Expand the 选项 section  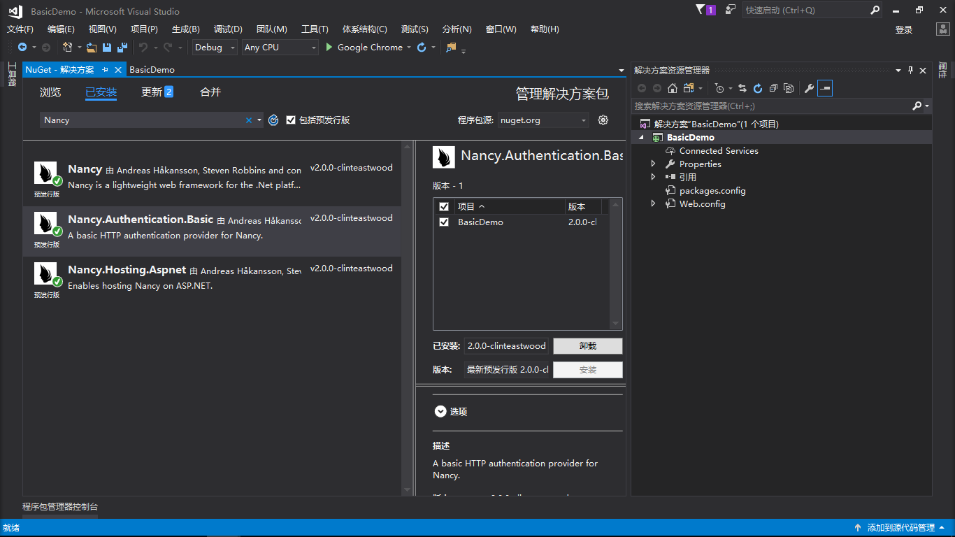[440, 412]
